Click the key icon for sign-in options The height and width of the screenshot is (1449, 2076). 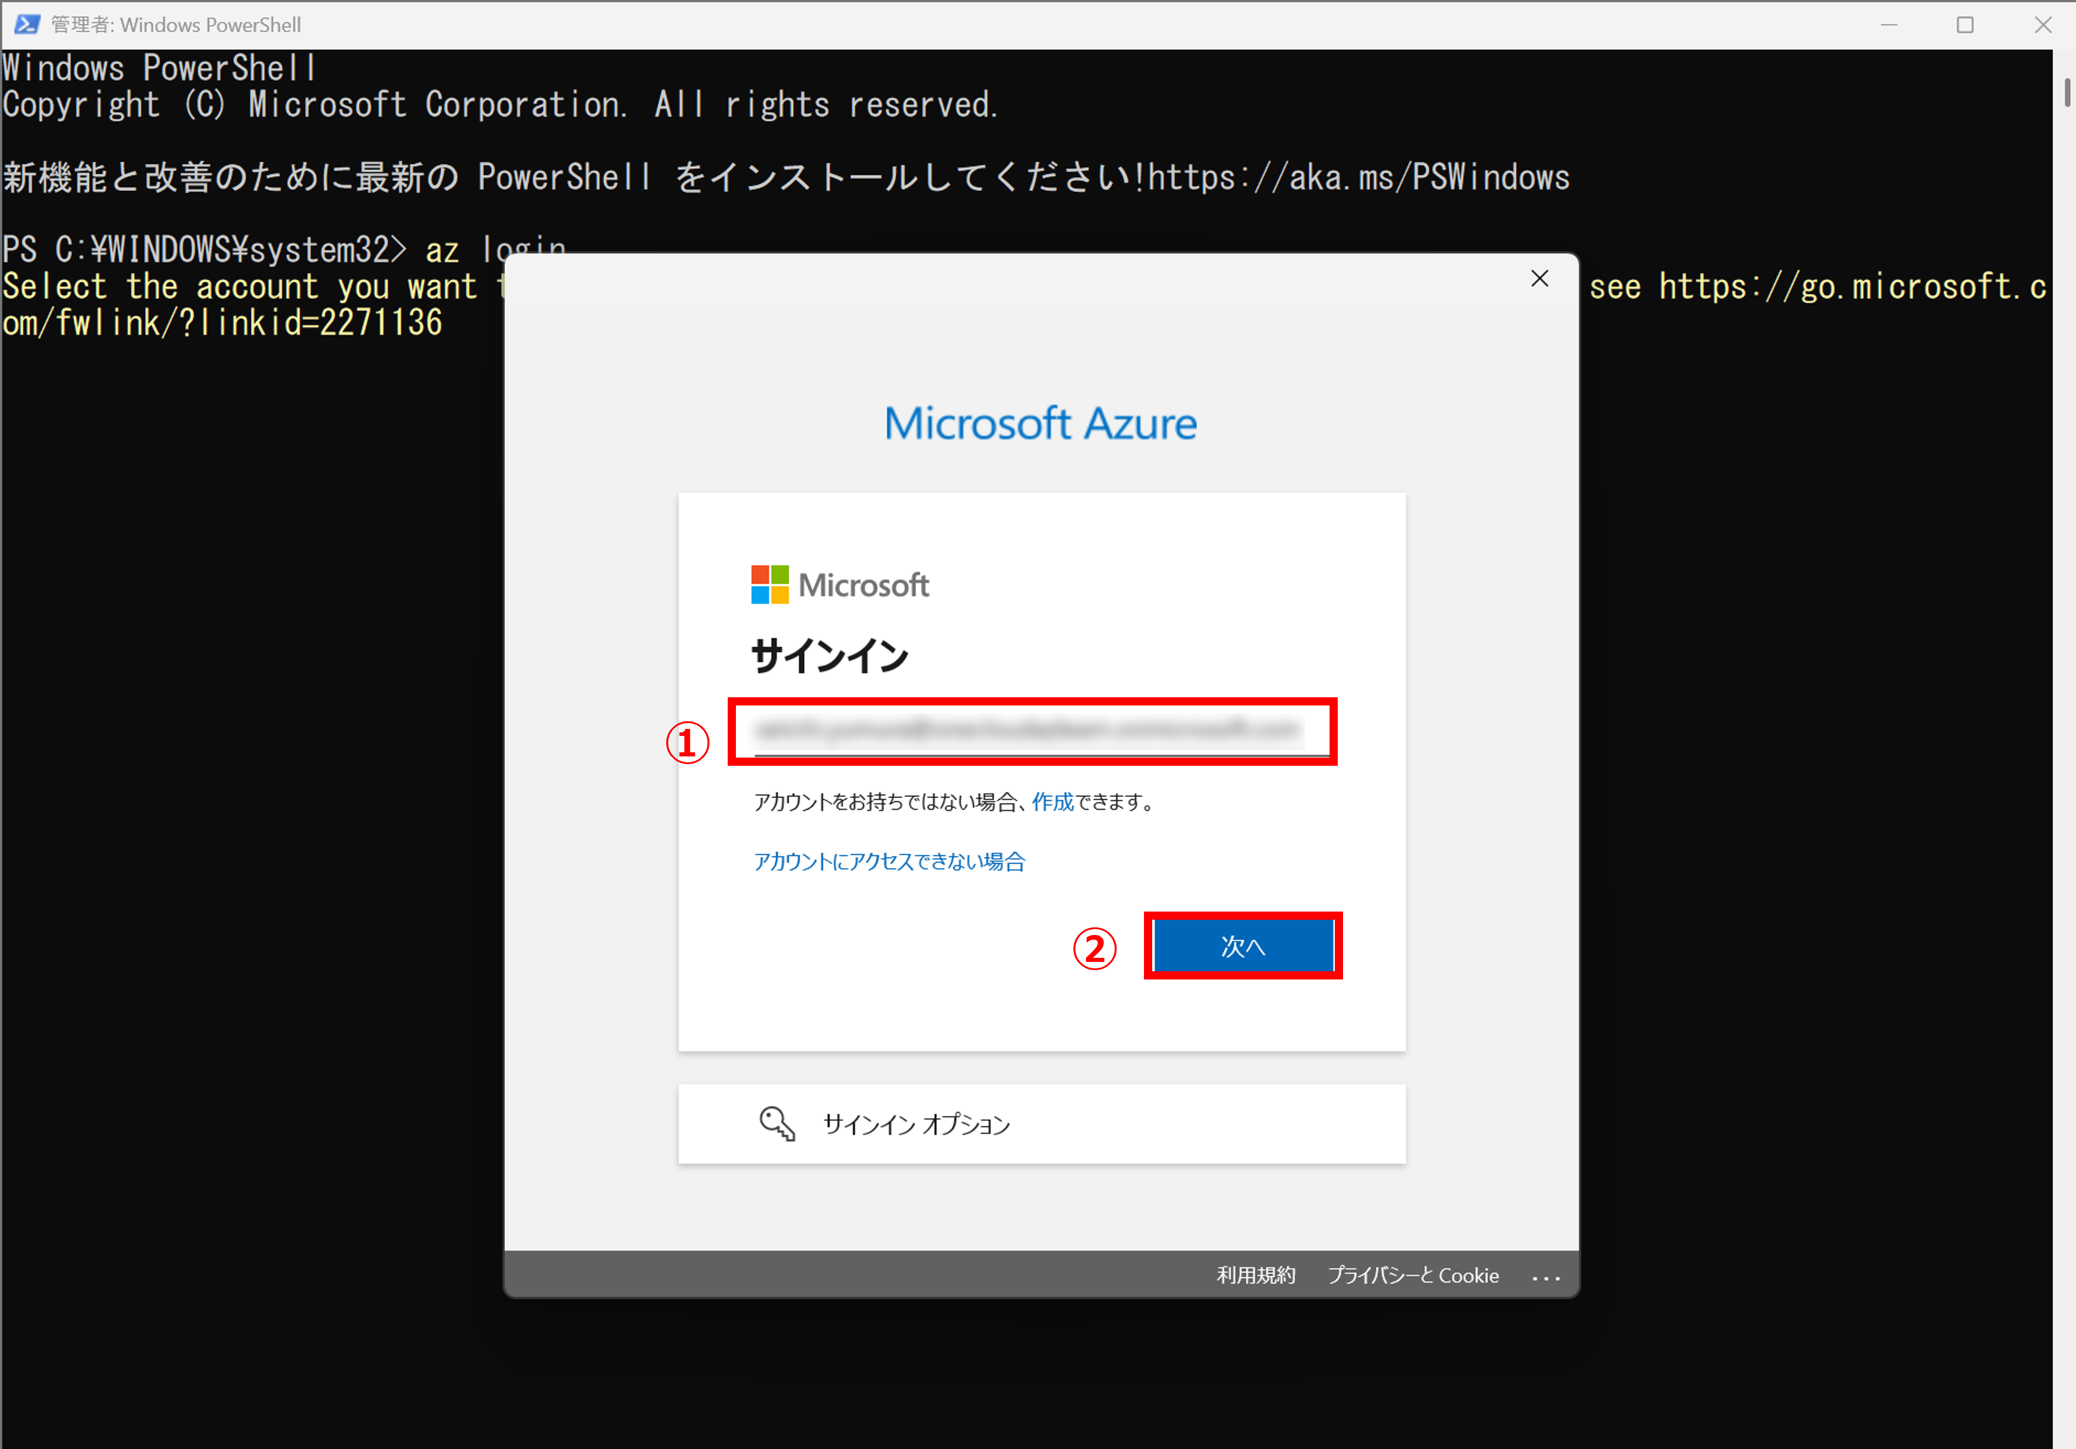click(777, 1123)
